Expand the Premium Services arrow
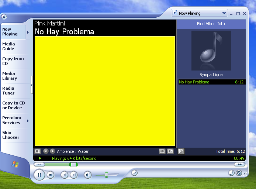The height and width of the screenshot is (189, 256). [28, 121]
